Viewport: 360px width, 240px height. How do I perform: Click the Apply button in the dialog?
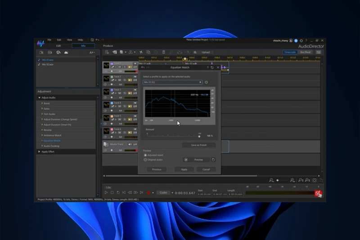pos(184,169)
